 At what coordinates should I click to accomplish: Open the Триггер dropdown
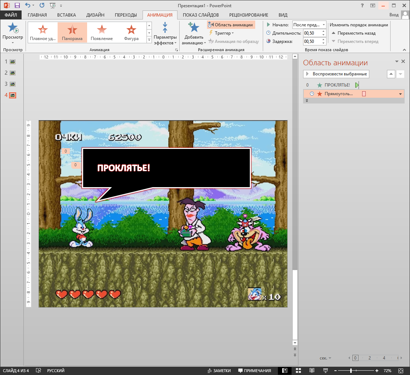click(221, 33)
